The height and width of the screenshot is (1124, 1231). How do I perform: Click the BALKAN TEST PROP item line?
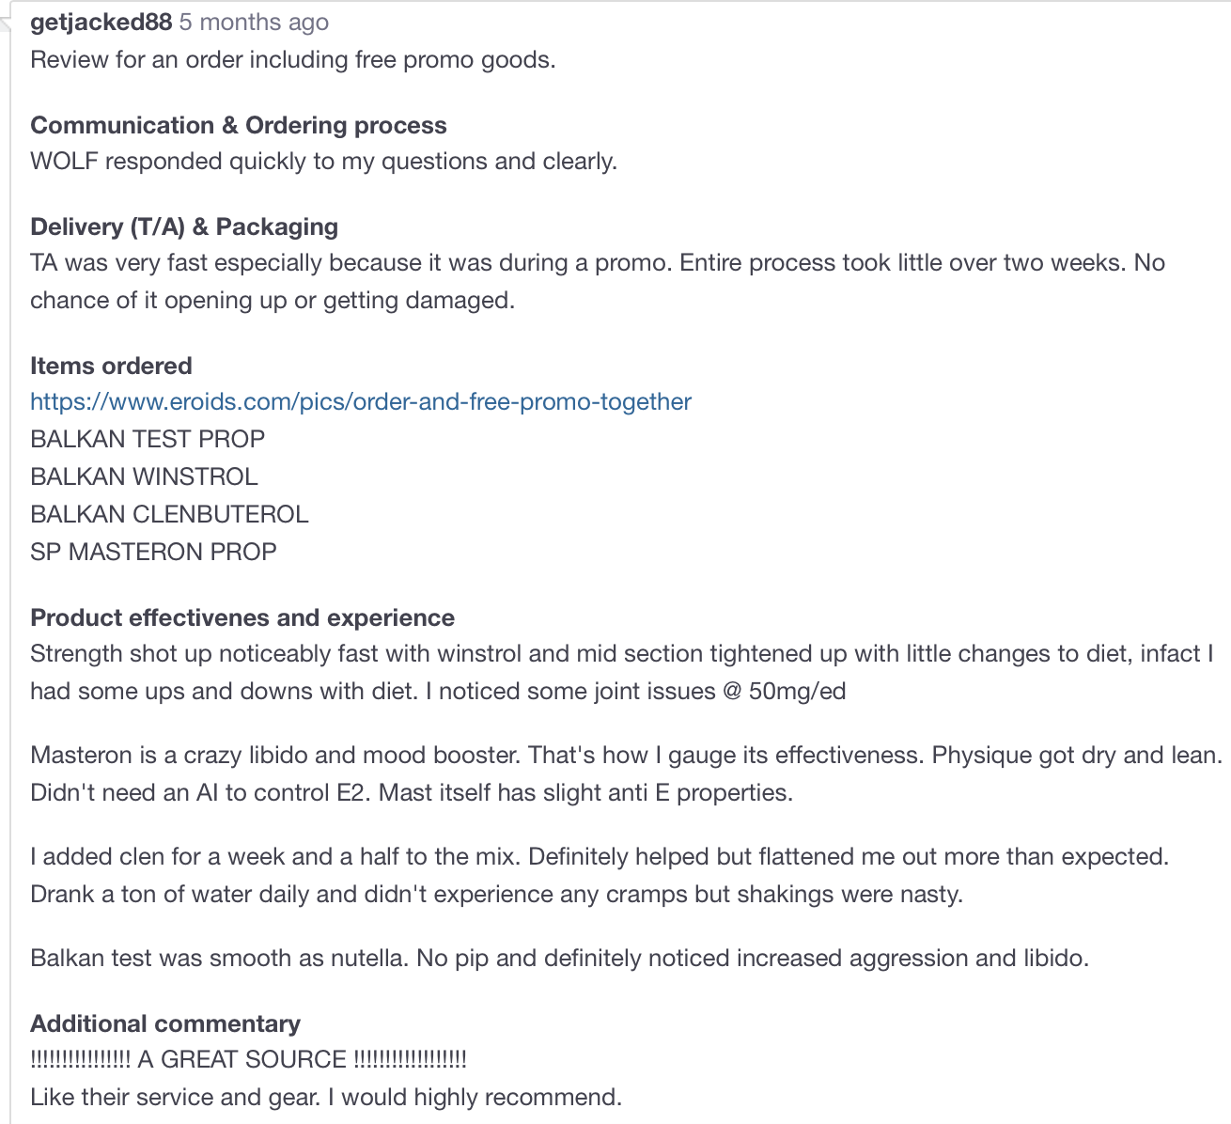pyautogui.click(x=148, y=440)
